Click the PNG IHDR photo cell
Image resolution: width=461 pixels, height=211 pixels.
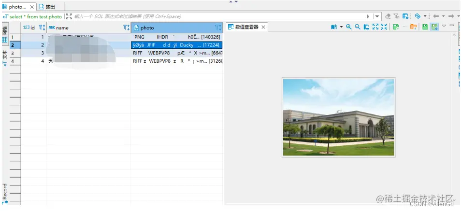click(x=177, y=37)
